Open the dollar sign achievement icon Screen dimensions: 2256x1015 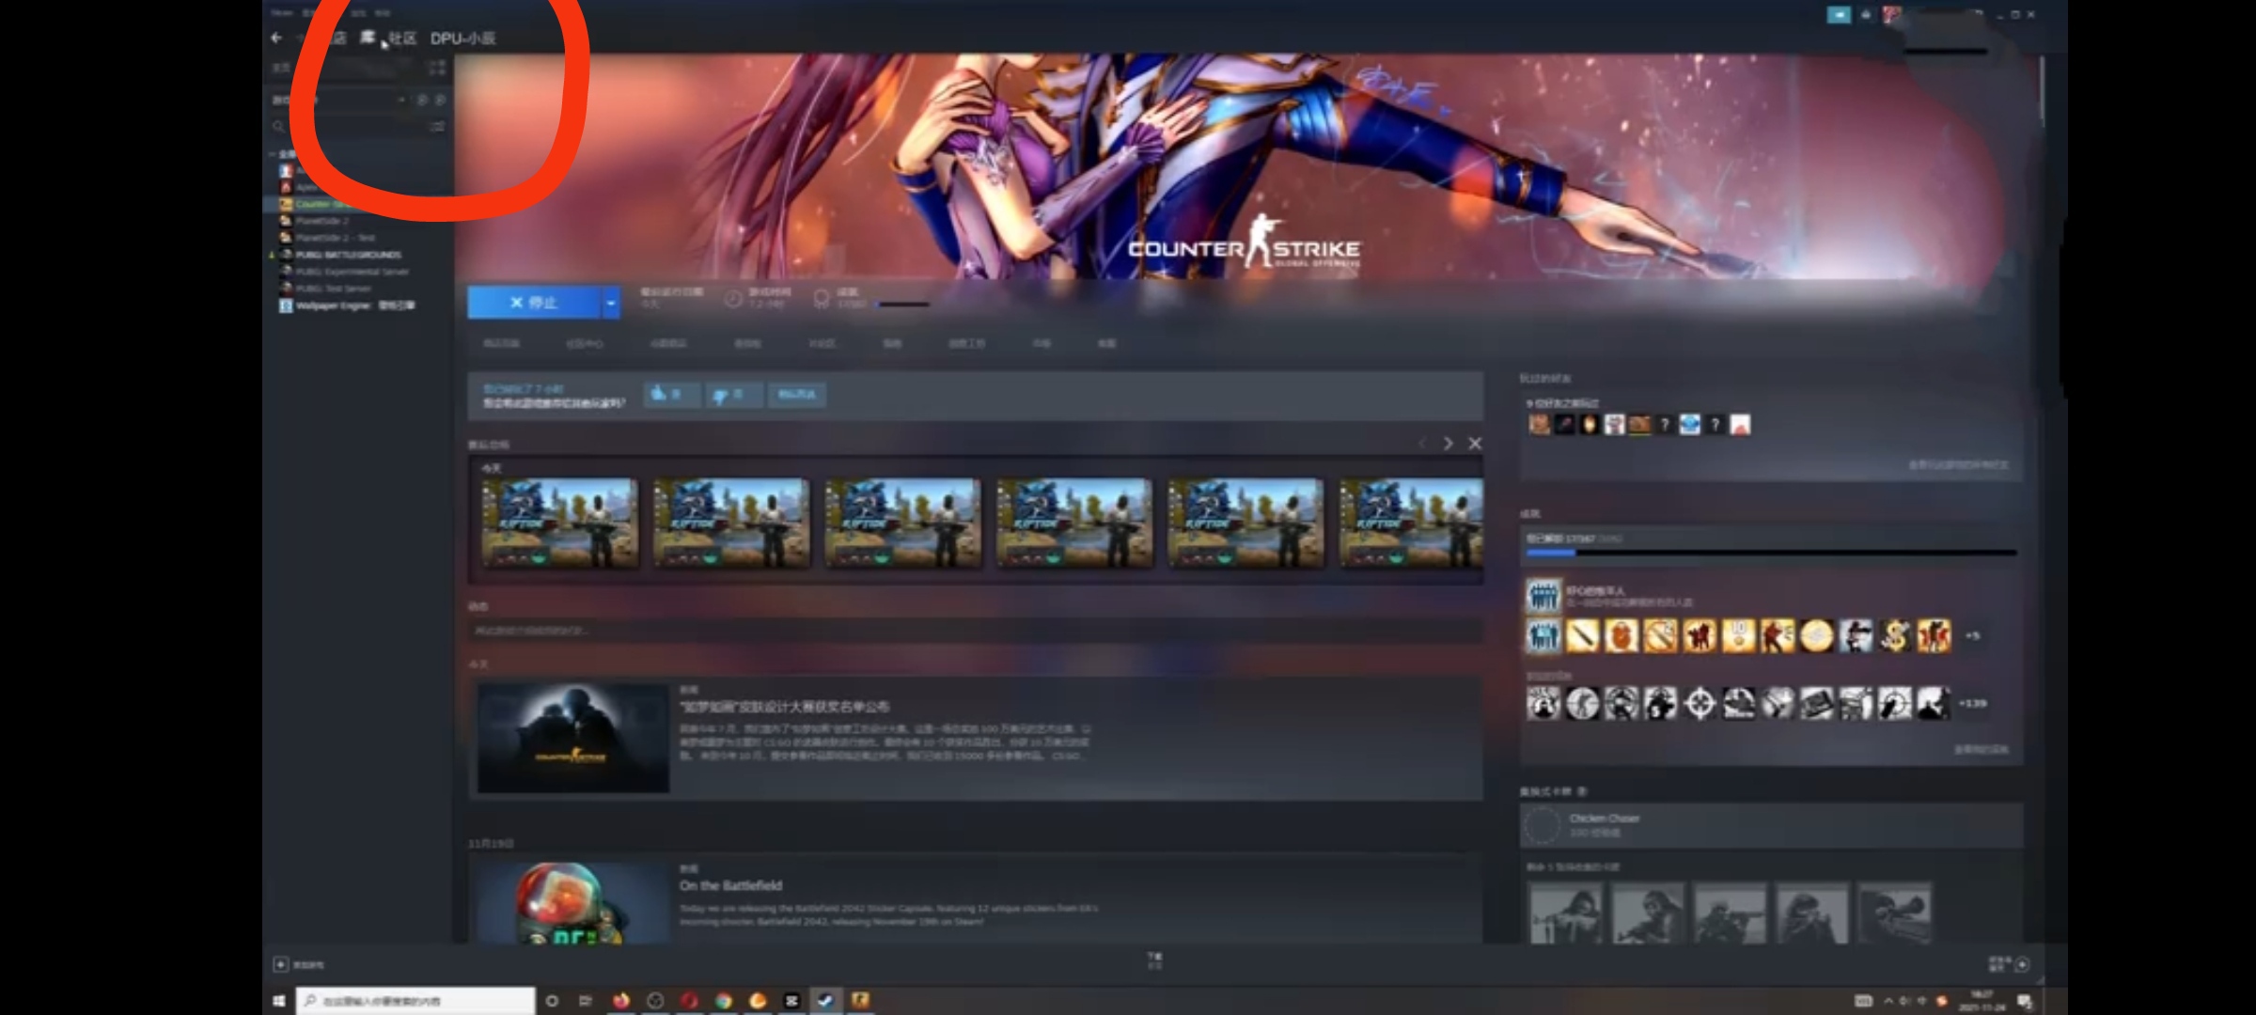click(x=1895, y=636)
